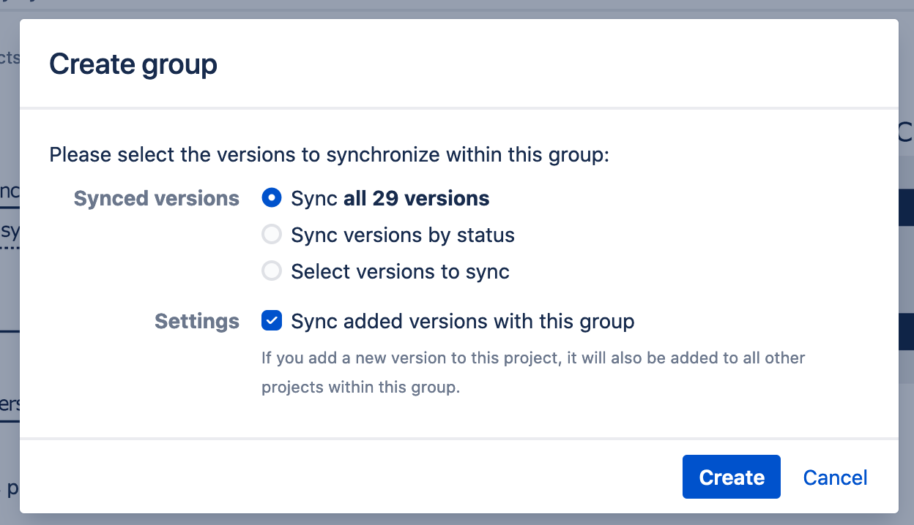Click the partially visible "cts" sidebar text
The height and width of the screenshot is (525, 914).
click(8, 57)
